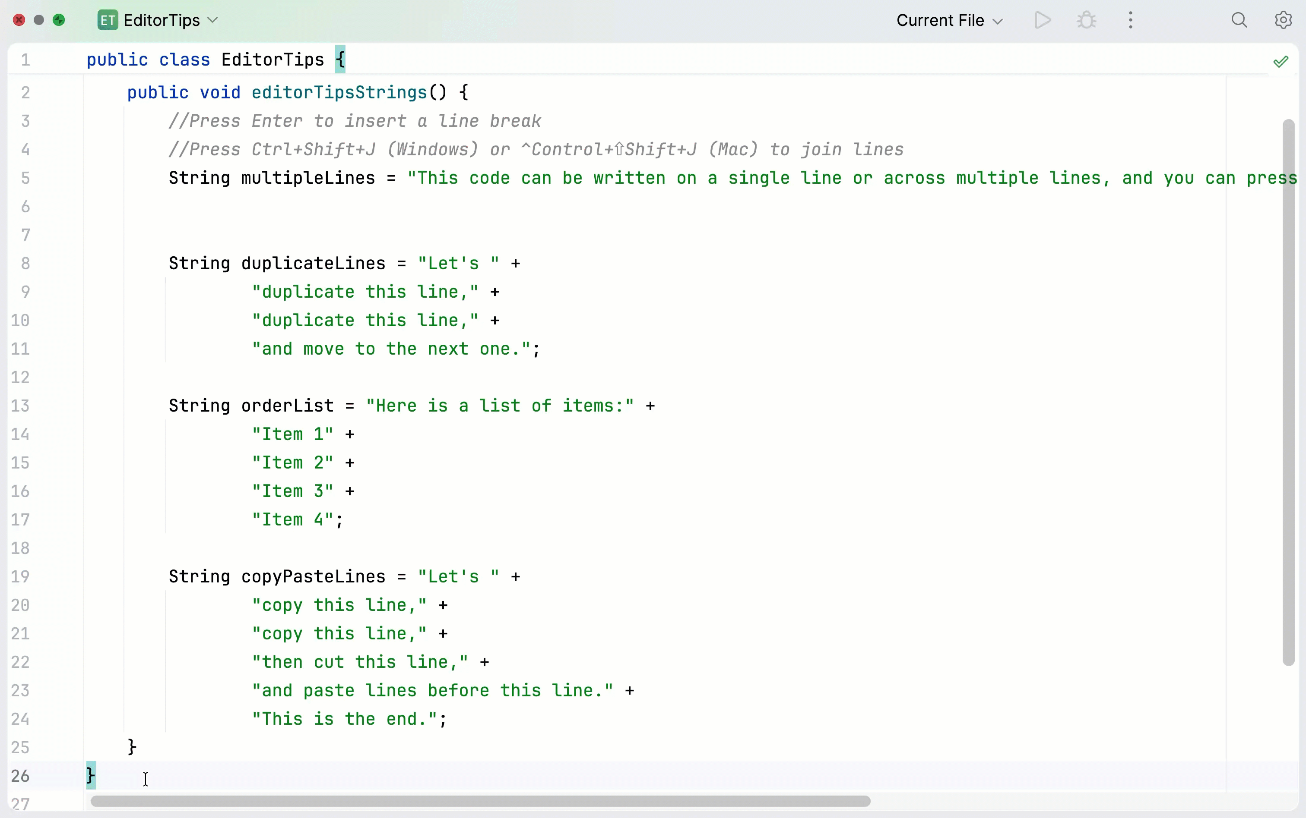Click the "This is the end." string
Viewport: 1306px width, 818px height.
tap(345, 719)
